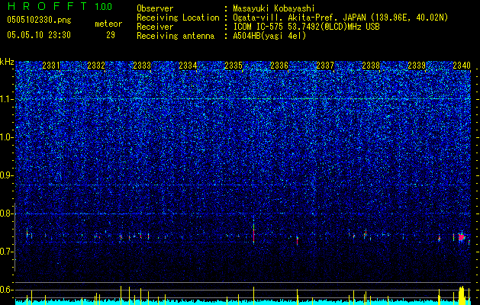Click the 2337 time marker

pyautogui.click(x=325, y=66)
